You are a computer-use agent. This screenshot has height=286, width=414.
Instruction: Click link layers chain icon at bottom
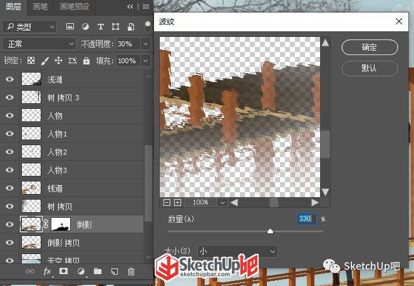coord(30,271)
